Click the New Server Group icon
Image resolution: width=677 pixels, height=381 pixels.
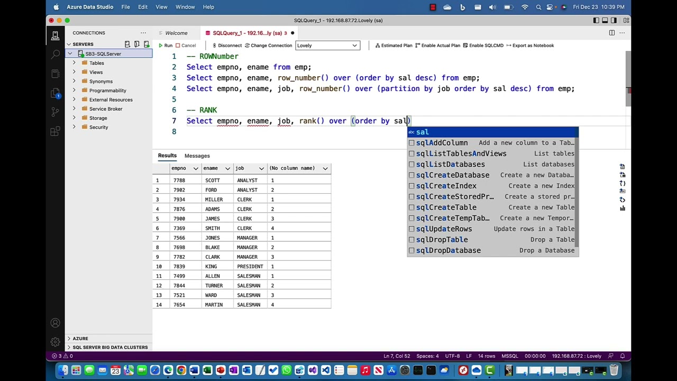tap(137, 44)
